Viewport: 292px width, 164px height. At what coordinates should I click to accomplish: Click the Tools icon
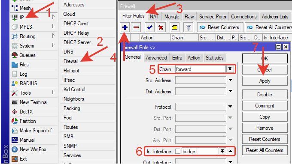[x=15, y=93]
